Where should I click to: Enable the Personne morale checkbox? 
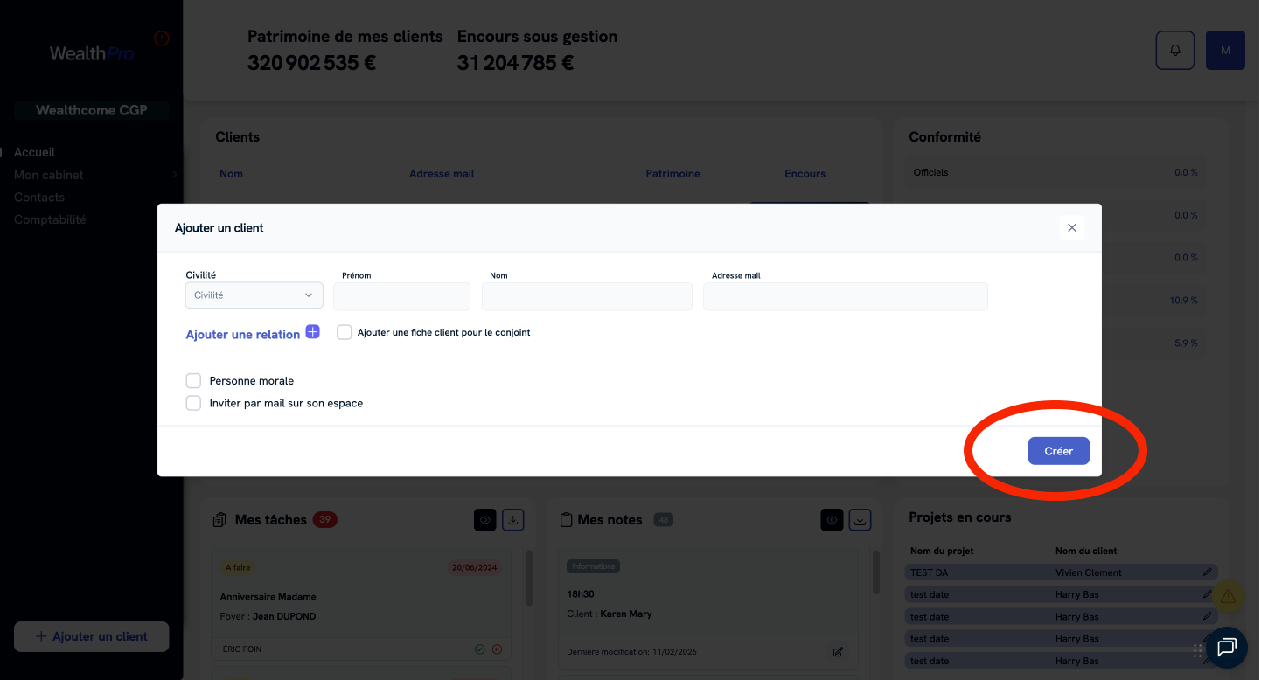point(194,381)
